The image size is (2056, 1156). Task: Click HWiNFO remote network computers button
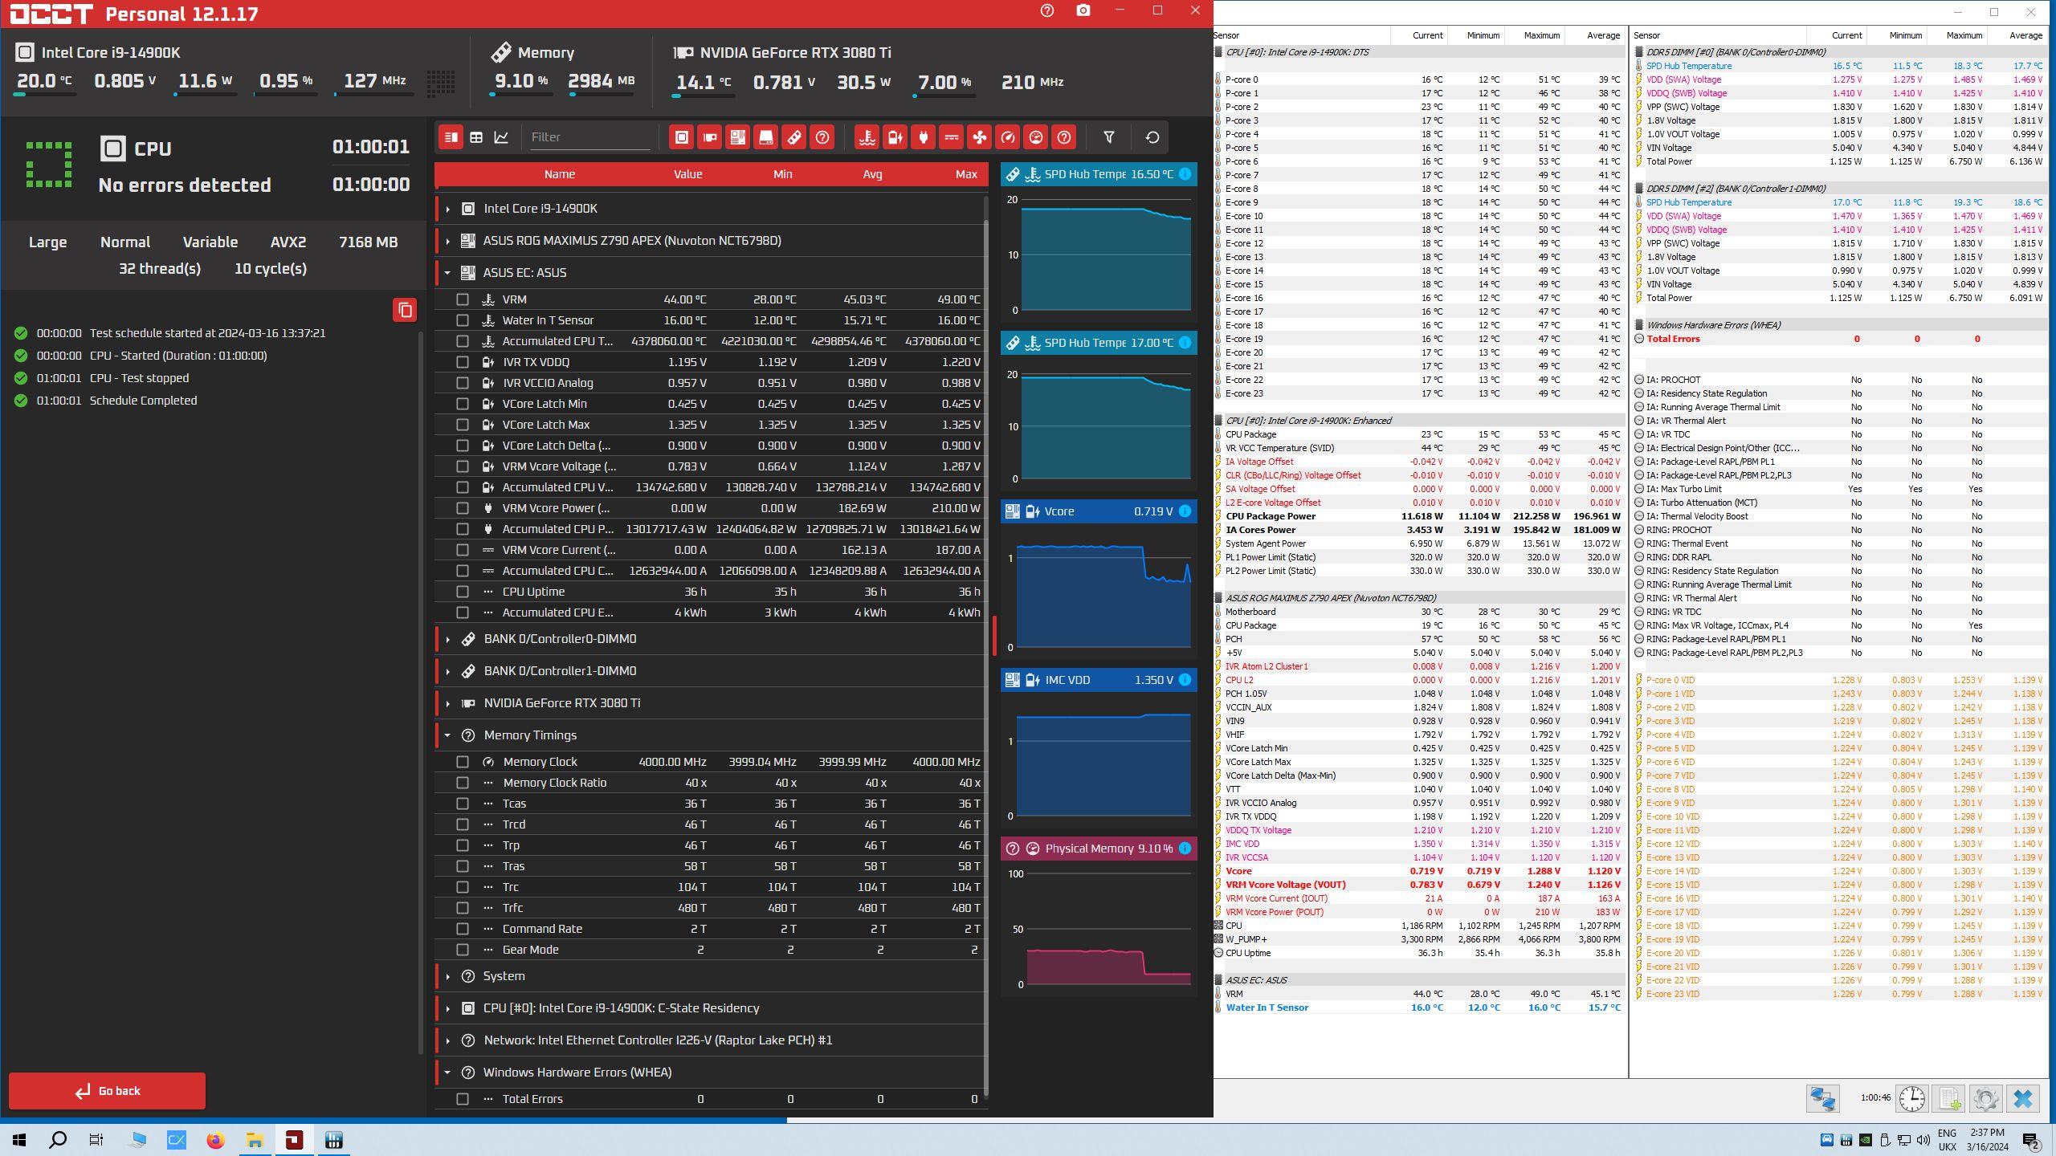click(x=1822, y=1098)
